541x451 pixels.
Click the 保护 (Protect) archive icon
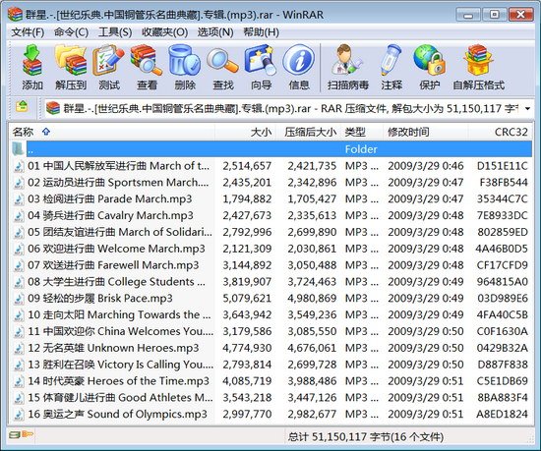[429, 67]
